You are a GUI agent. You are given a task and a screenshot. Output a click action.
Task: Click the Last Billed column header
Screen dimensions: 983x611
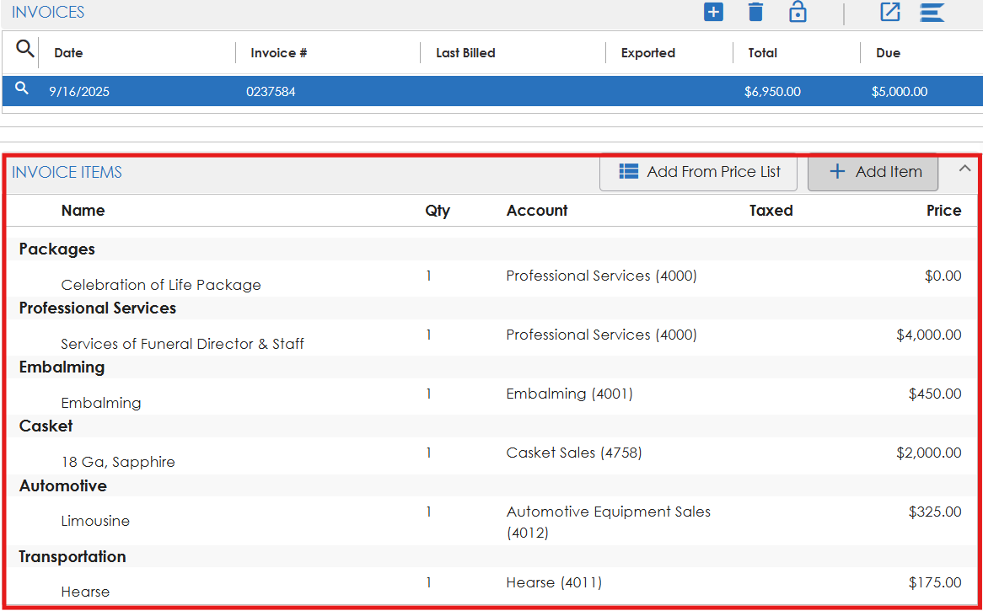[x=465, y=53]
